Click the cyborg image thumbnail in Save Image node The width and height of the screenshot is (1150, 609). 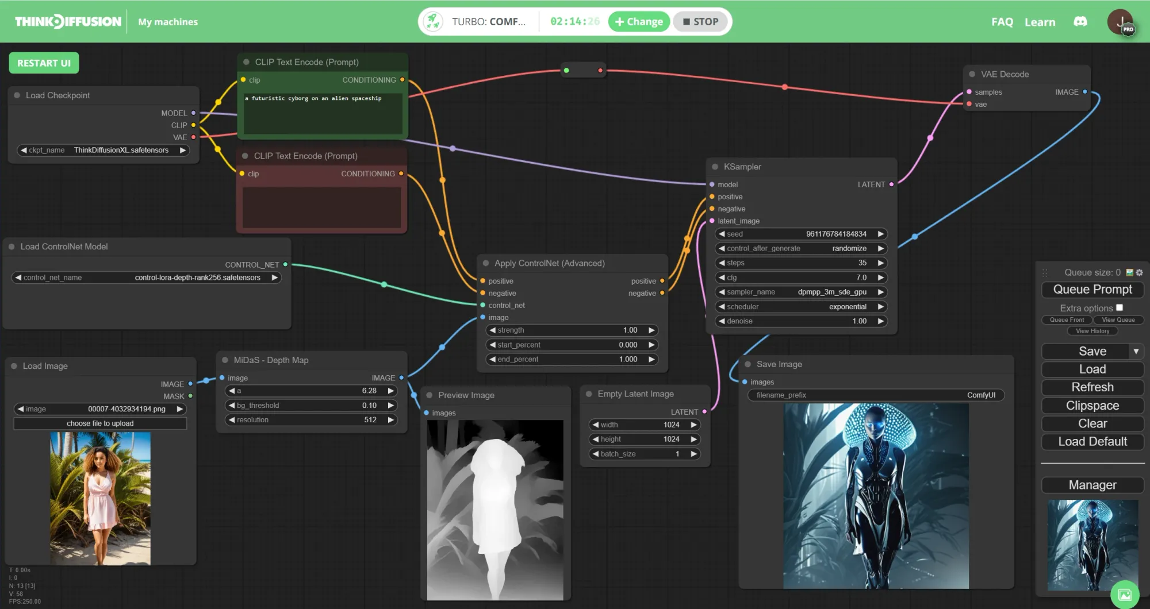(876, 494)
